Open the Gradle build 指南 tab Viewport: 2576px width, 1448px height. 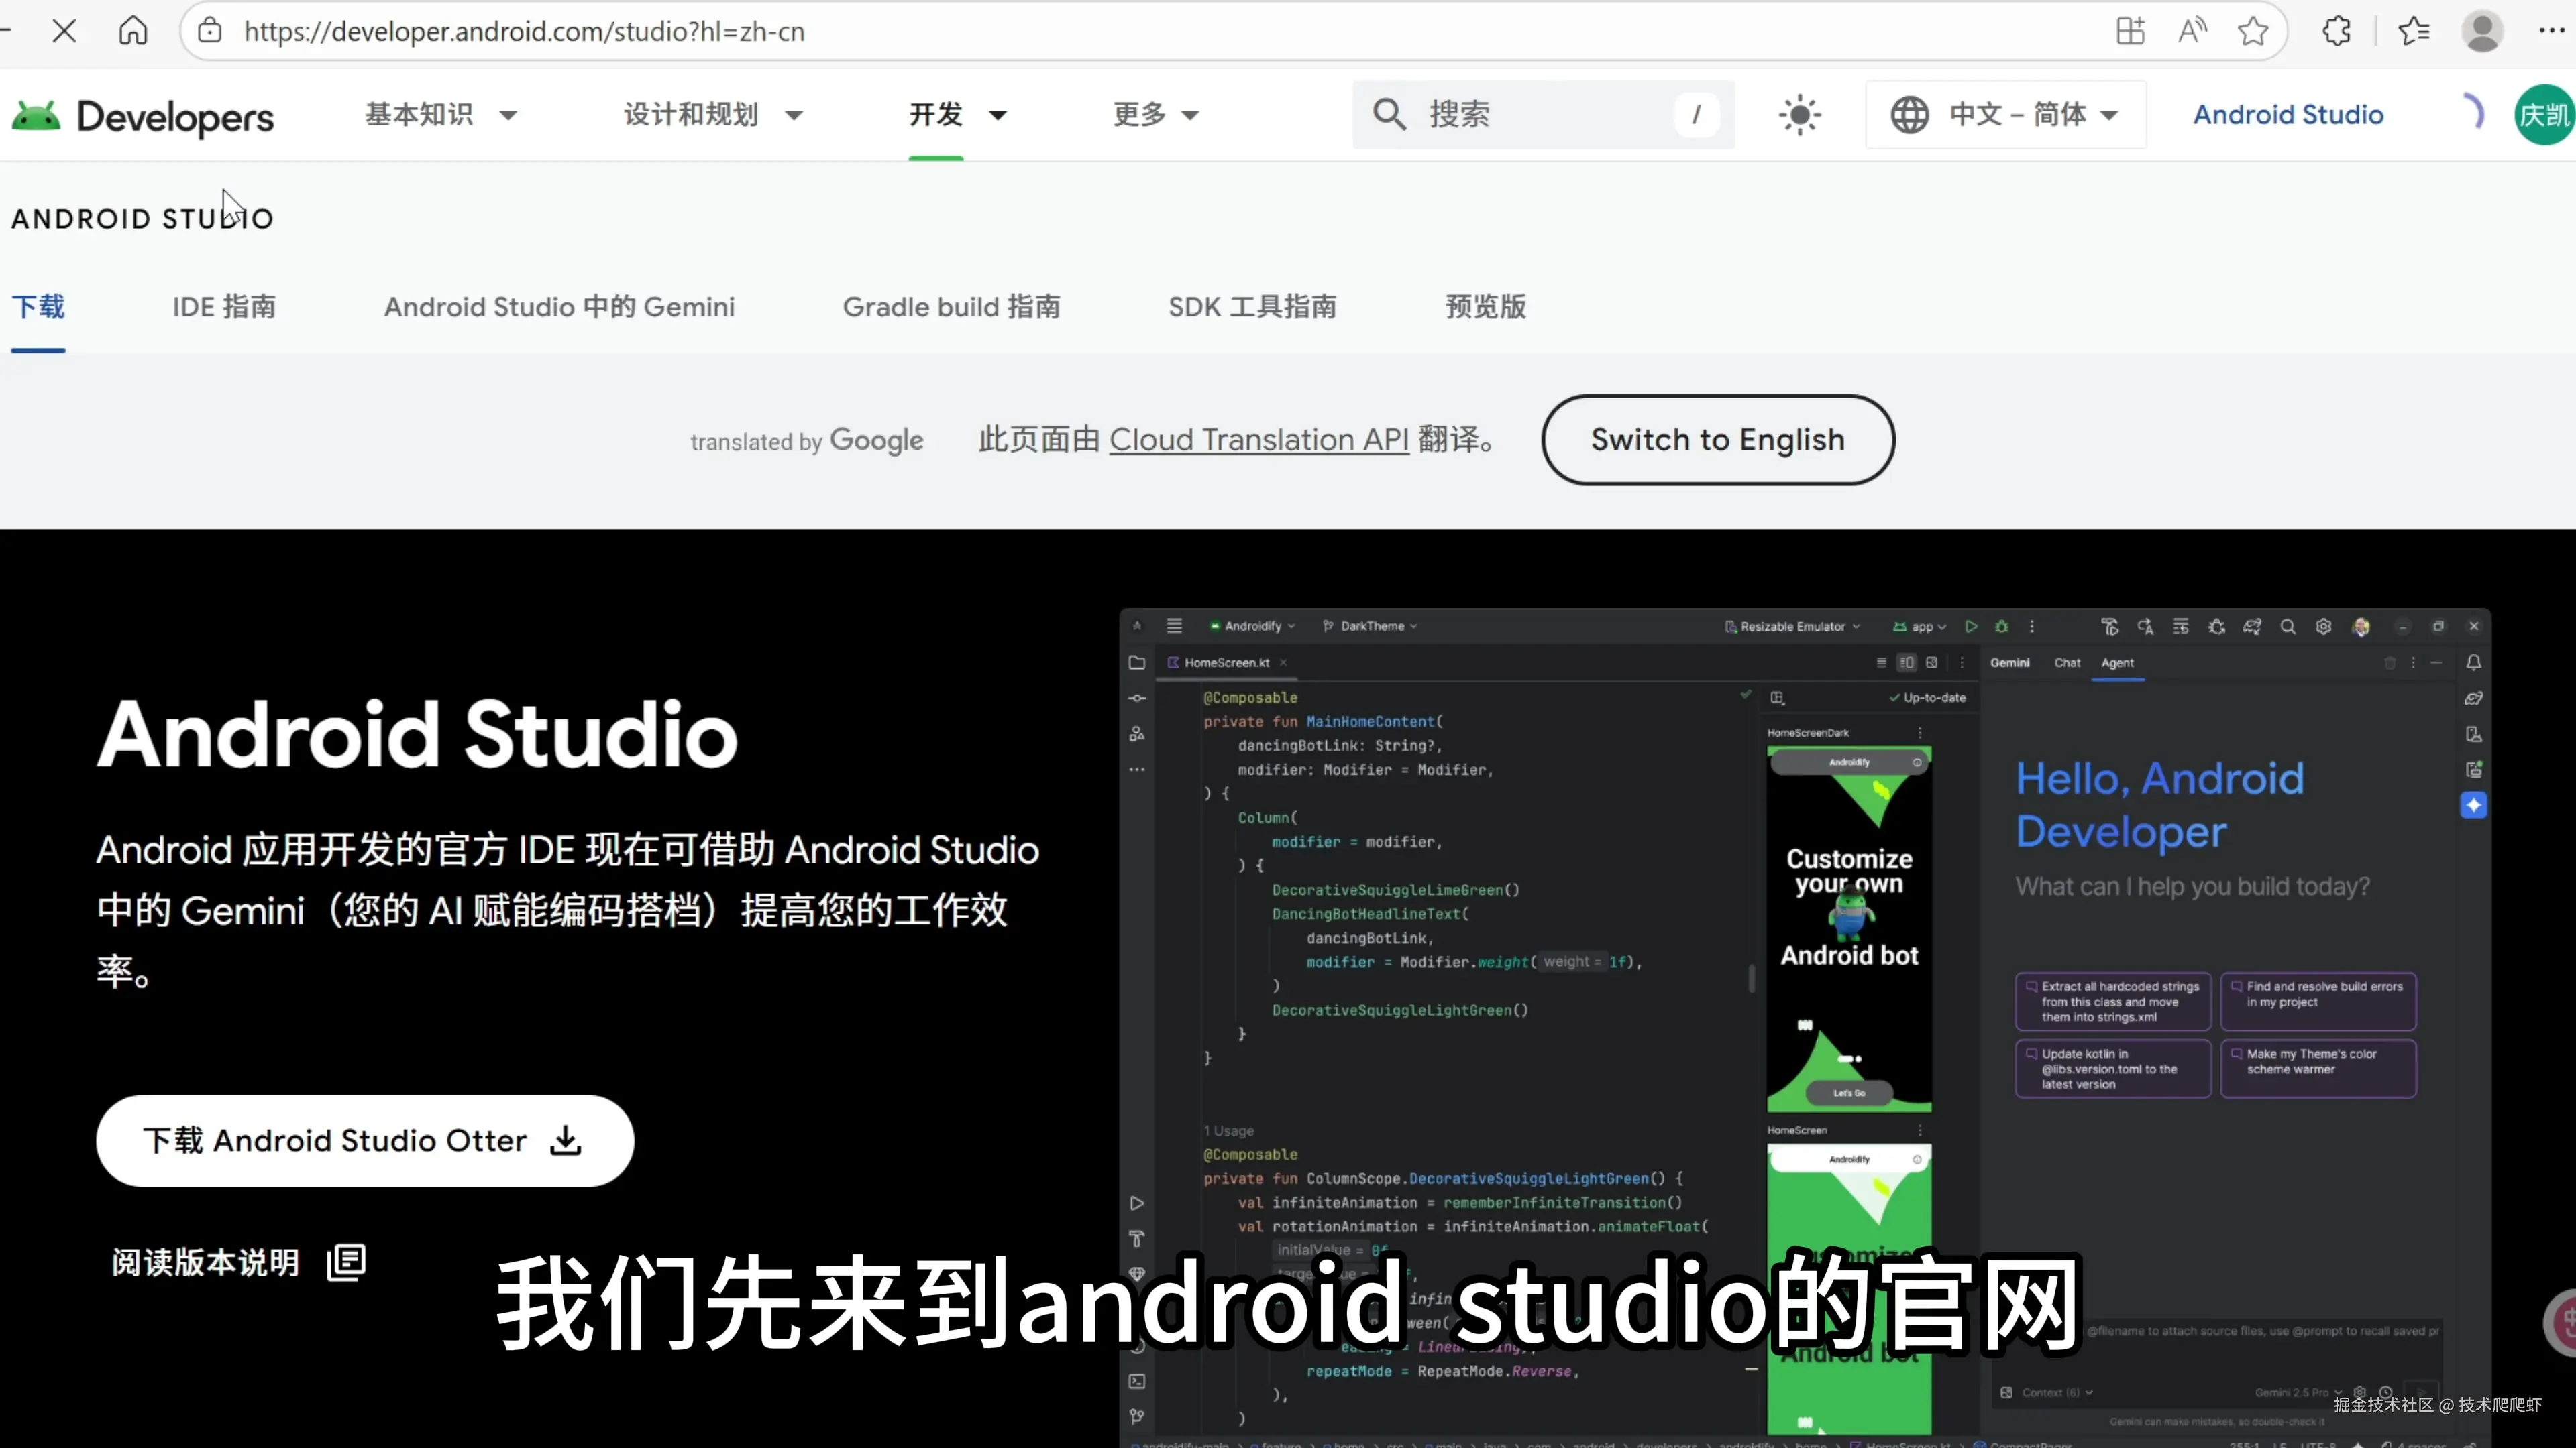[x=951, y=307]
